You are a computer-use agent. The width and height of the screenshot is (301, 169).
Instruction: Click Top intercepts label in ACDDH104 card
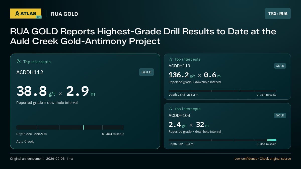coord(187,109)
